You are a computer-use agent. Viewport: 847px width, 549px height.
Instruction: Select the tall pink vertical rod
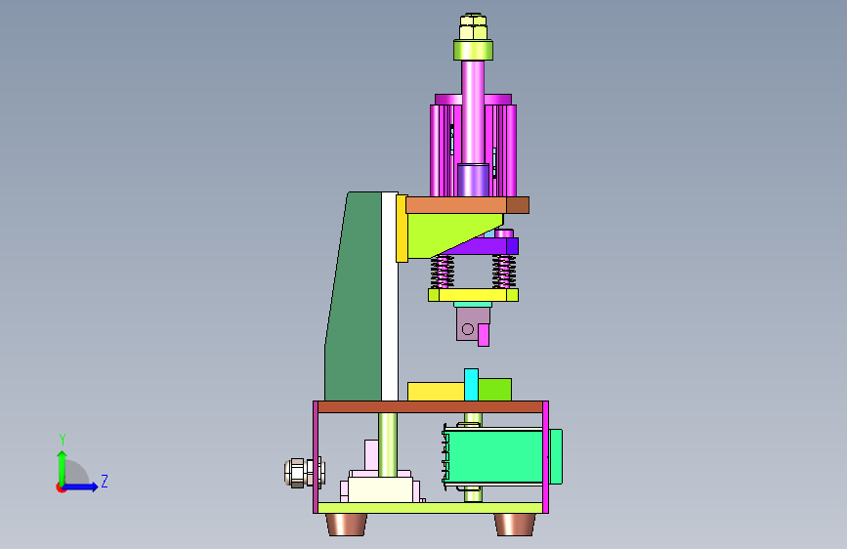(473, 111)
